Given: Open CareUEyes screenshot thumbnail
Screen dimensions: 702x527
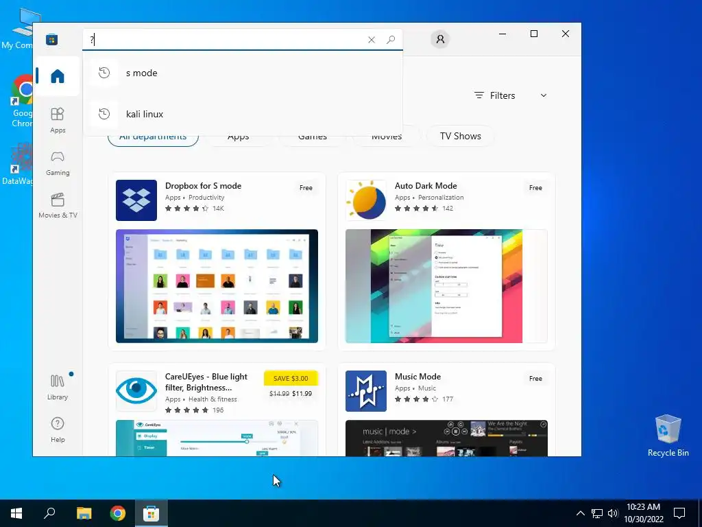Looking at the screenshot, I should [217, 438].
